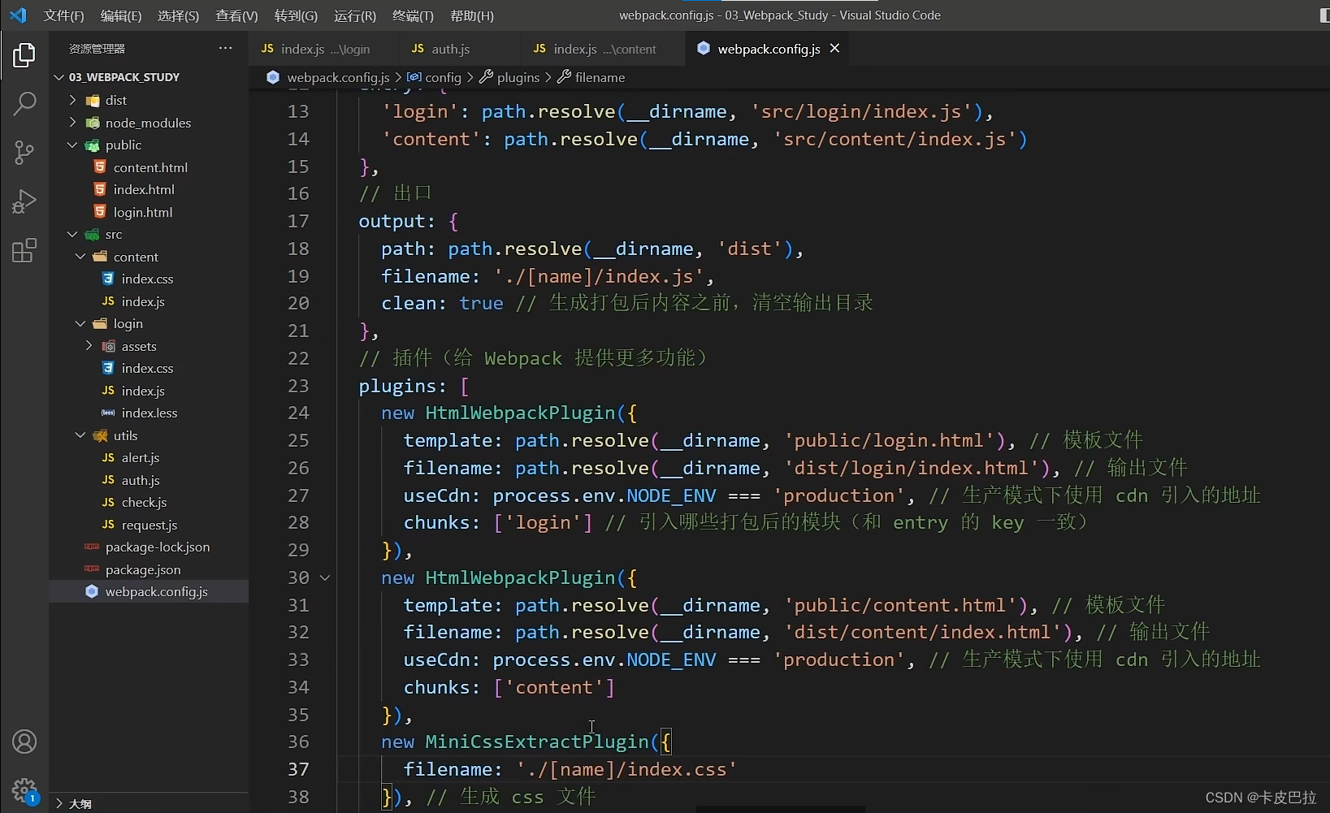
Task: Open the 文件(F) menu
Action: click(x=64, y=15)
